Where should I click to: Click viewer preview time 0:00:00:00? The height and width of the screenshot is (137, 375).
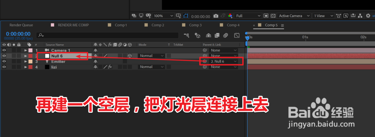coord(201,16)
